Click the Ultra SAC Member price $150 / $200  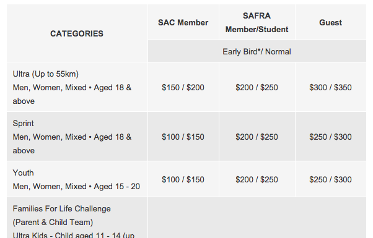183,87
